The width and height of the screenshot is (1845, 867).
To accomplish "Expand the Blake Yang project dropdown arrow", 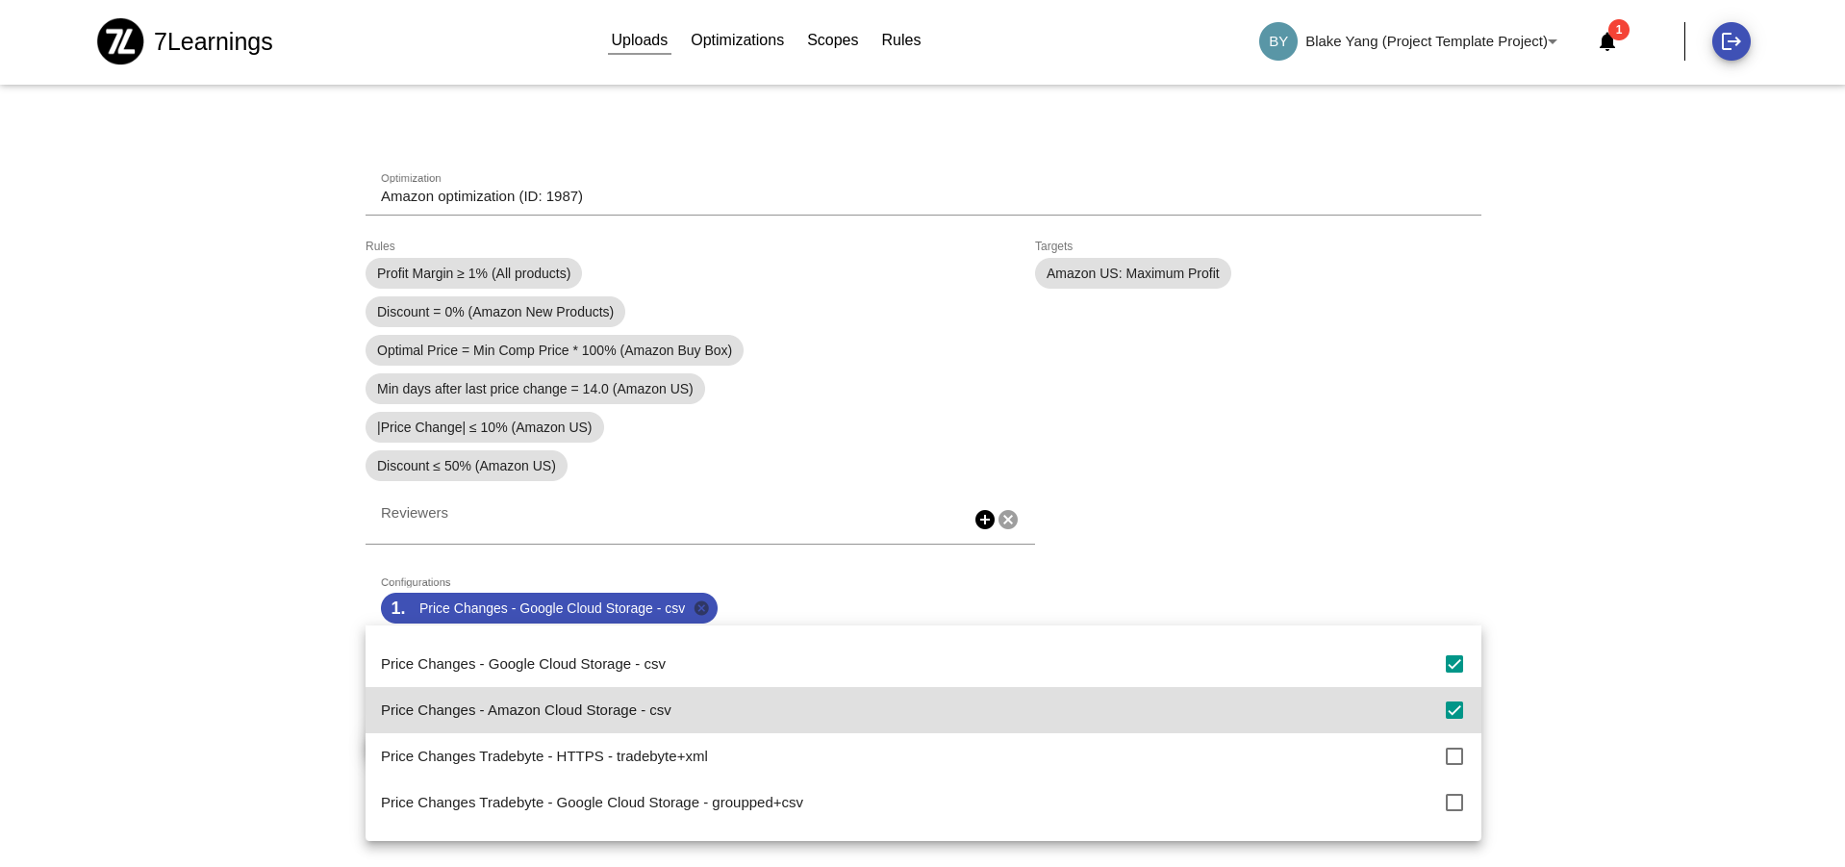I will (x=1553, y=41).
